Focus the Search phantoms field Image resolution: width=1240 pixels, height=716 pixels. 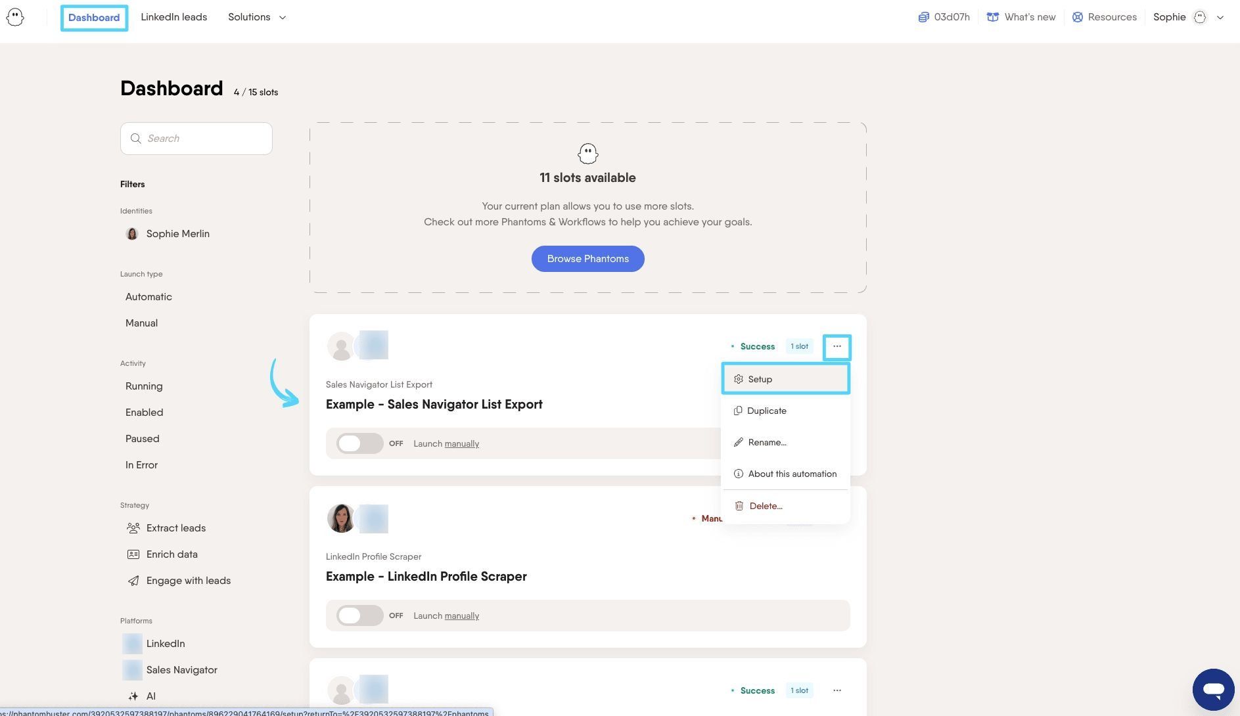196,139
